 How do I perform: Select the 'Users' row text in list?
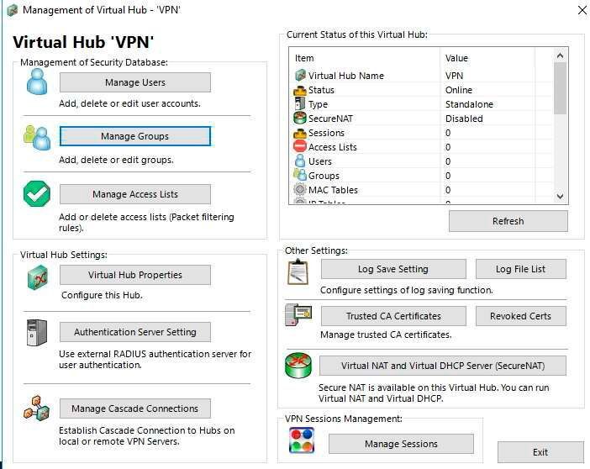(x=320, y=161)
